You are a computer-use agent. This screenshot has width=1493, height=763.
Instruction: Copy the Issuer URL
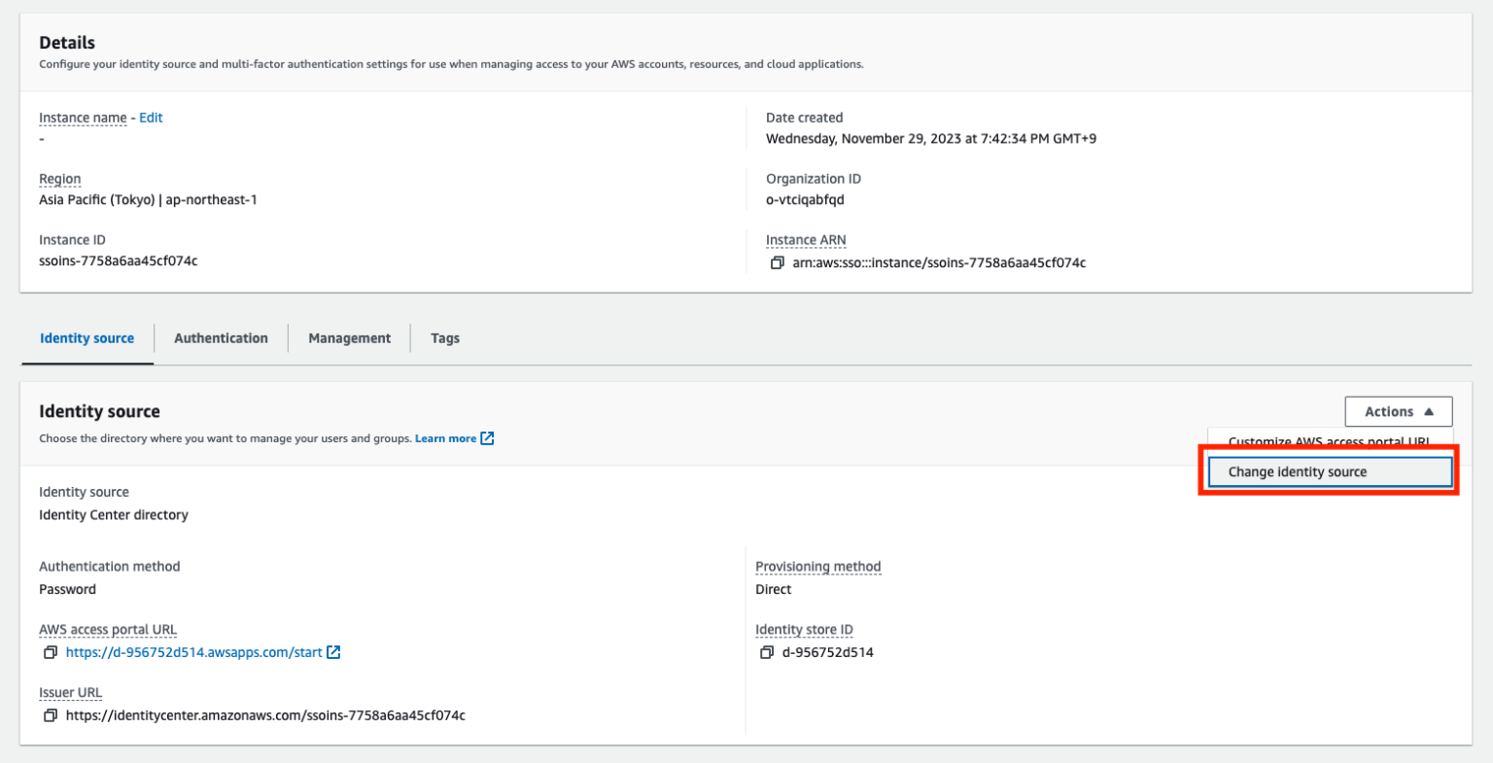(51, 714)
